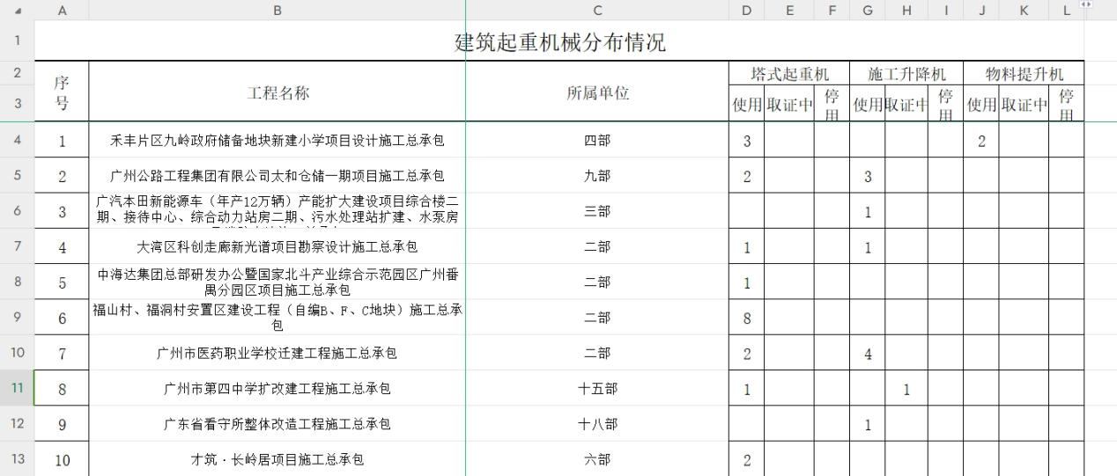Click the hidden-columns arrow marker after column L
Image resolution: width=1117 pixels, height=476 pixels.
click(1086, 5)
